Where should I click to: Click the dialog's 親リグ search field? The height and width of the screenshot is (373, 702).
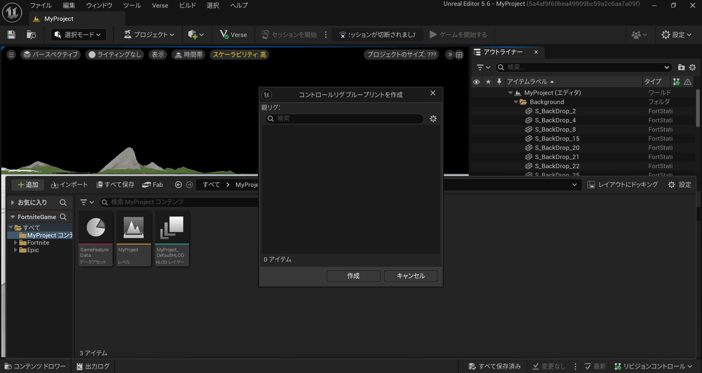pos(344,118)
